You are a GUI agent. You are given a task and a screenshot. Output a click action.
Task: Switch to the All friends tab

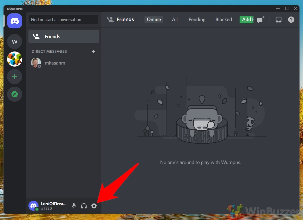click(x=175, y=20)
